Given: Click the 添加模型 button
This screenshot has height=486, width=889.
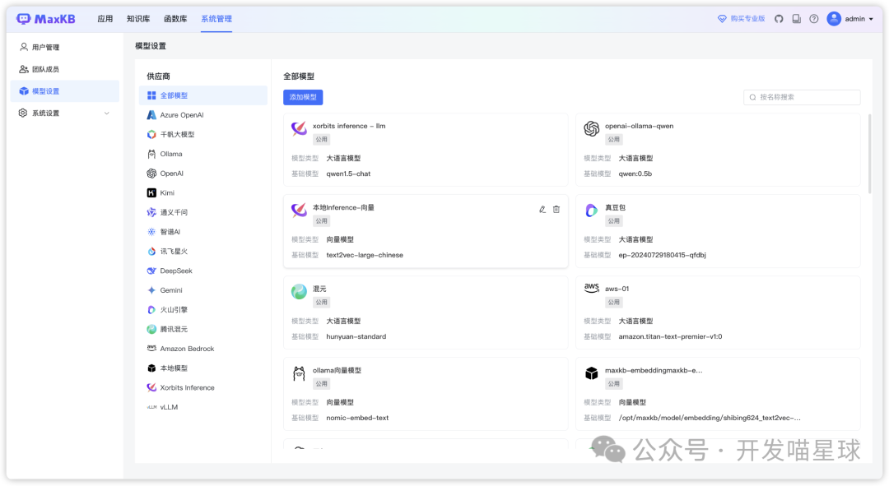Looking at the screenshot, I should click(x=303, y=97).
